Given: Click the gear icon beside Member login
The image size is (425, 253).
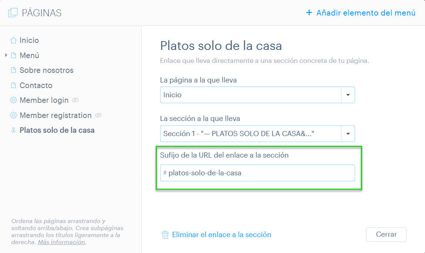Looking at the screenshot, I should 13,100.
